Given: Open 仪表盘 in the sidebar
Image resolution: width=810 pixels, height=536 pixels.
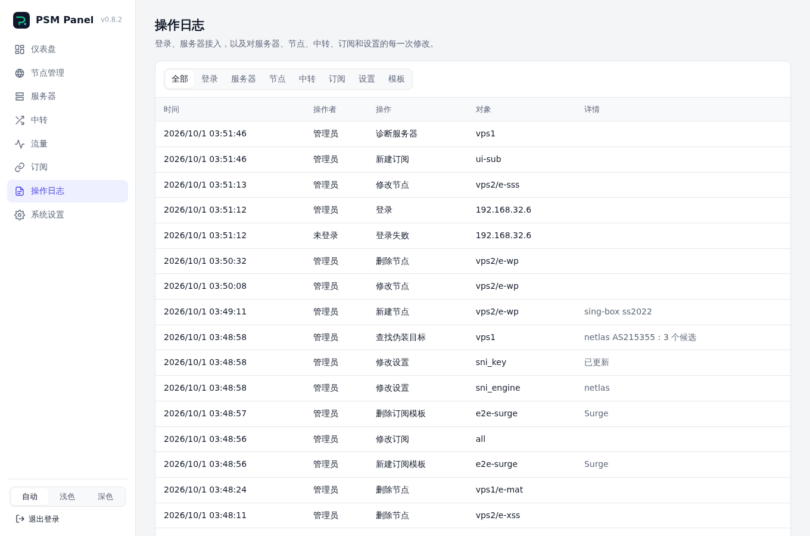Looking at the screenshot, I should pos(67,49).
